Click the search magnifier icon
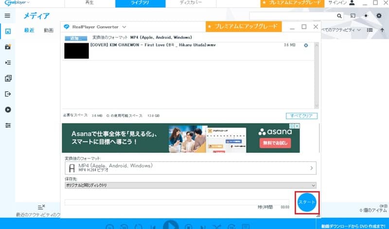 pyautogui.click(x=339, y=16)
